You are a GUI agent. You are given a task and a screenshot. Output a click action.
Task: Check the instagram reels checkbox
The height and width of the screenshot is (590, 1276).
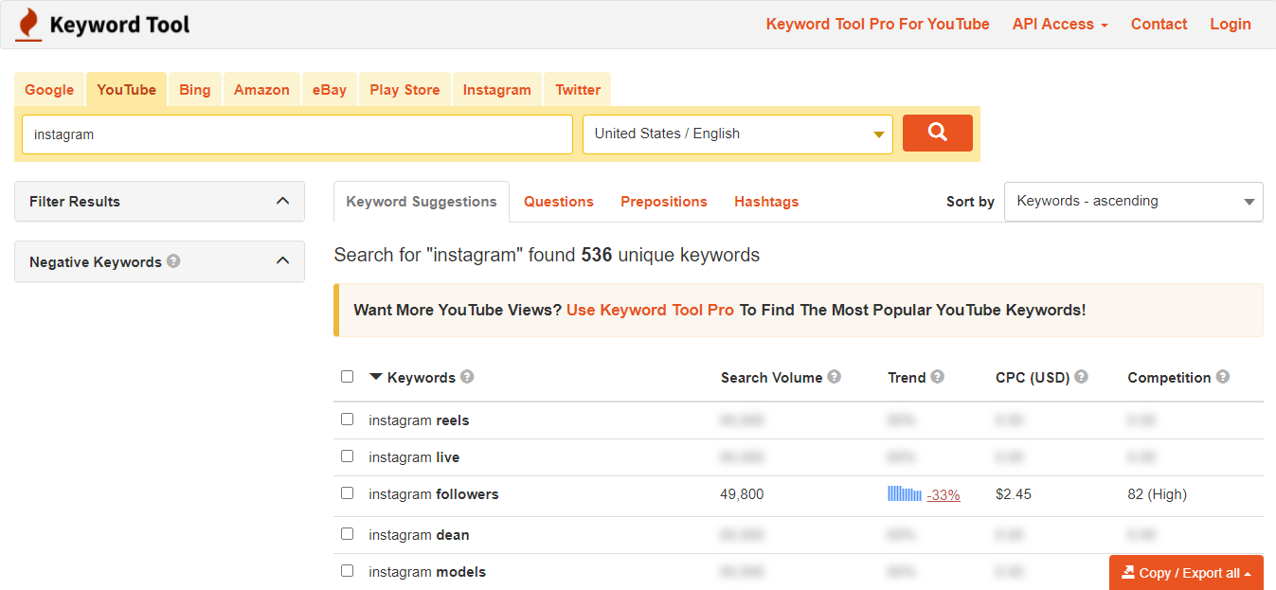[347, 419]
